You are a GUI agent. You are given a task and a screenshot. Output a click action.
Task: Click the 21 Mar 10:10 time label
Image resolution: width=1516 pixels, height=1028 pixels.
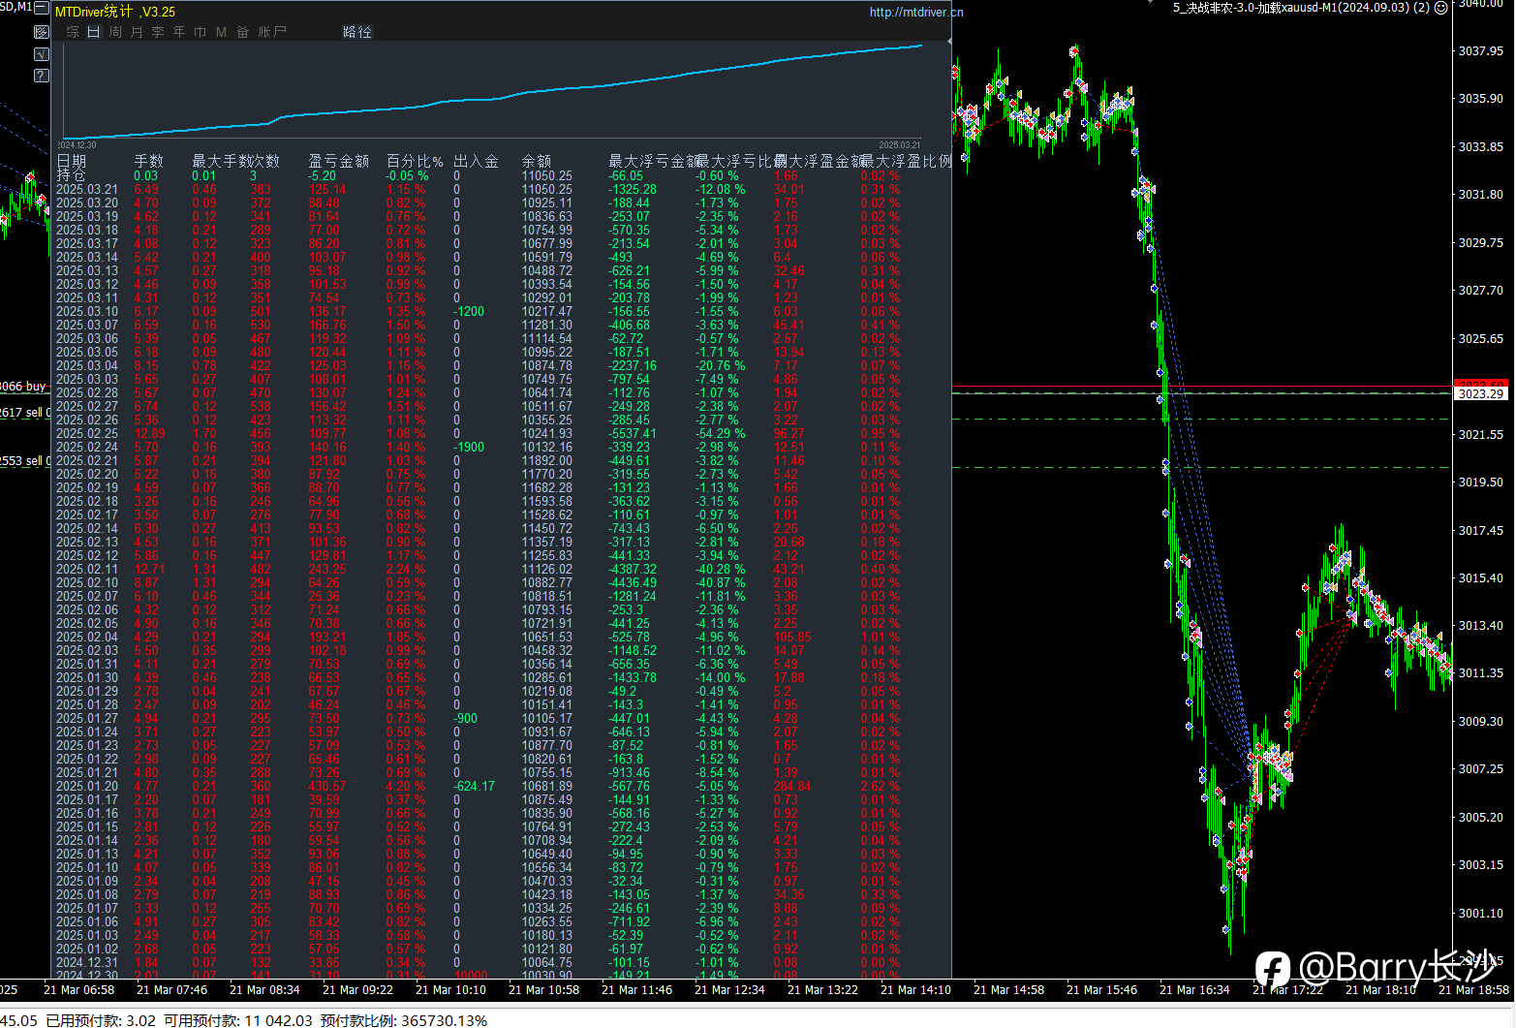click(450, 989)
